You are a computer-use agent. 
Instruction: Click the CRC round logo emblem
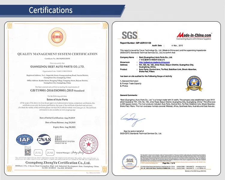pyautogui.click(x=57, y=37)
